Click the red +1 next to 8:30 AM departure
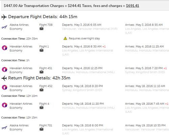 104,46
